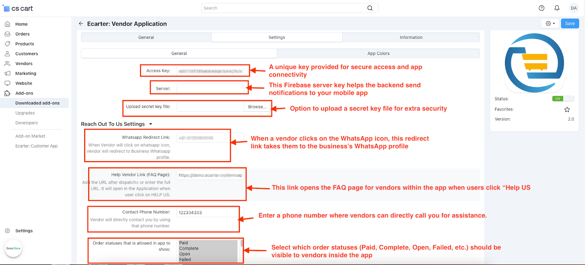The image size is (585, 265).
Task: Click the Contact Phone Number field
Action: click(210, 213)
